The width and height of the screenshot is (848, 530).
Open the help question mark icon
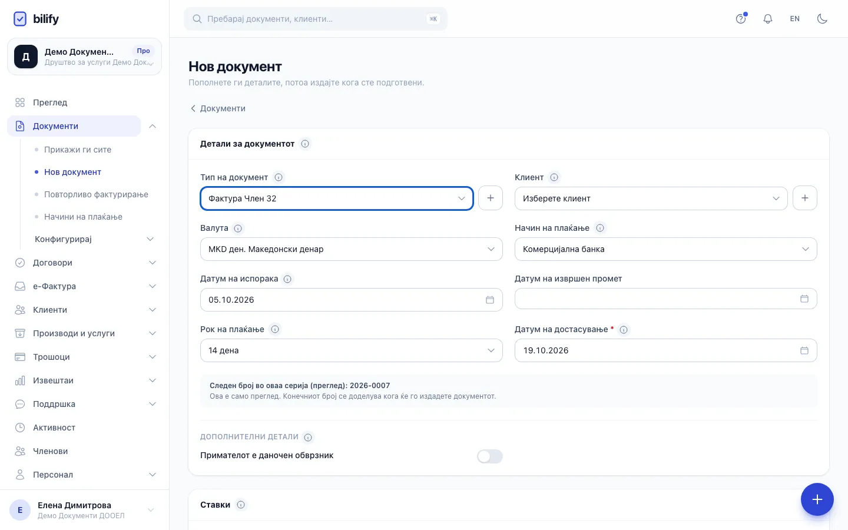point(741,19)
